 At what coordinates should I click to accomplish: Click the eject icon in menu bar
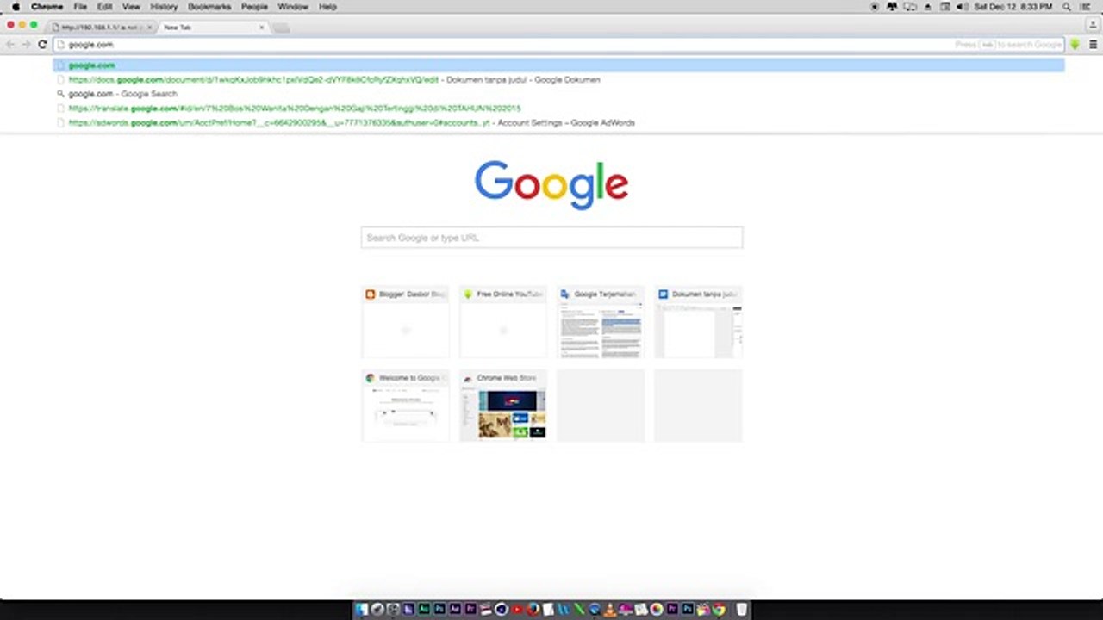[x=928, y=7]
